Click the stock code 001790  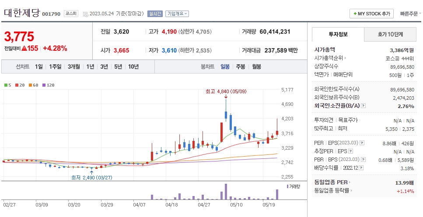[x=51, y=14]
